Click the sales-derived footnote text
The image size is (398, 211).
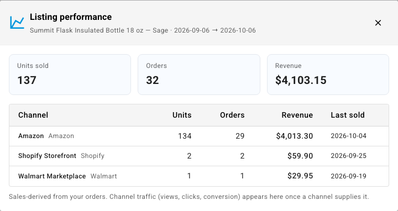coord(189,197)
